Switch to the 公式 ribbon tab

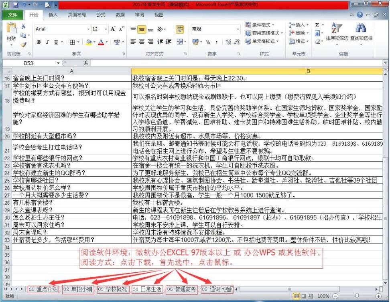click(x=101, y=15)
